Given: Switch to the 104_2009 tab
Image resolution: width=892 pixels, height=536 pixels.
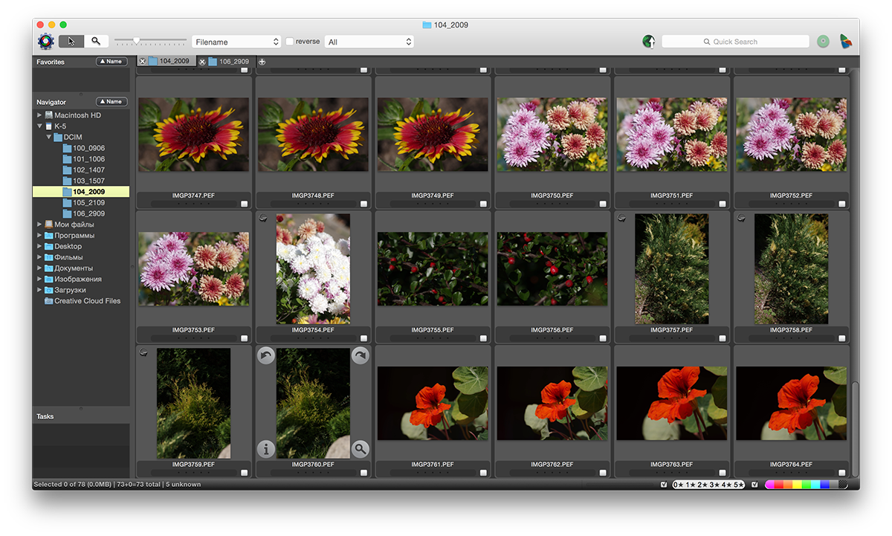Looking at the screenshot, I should click(x=167, y=62).
